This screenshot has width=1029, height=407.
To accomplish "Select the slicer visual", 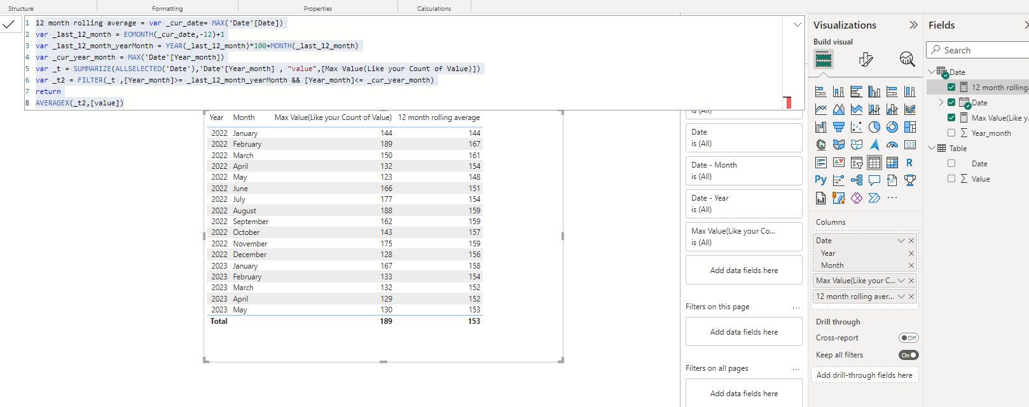I will (x=857, y=163).
